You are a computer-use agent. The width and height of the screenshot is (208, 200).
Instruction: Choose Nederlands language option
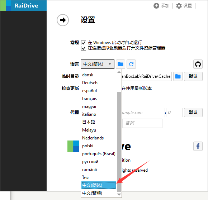[99, 138]
